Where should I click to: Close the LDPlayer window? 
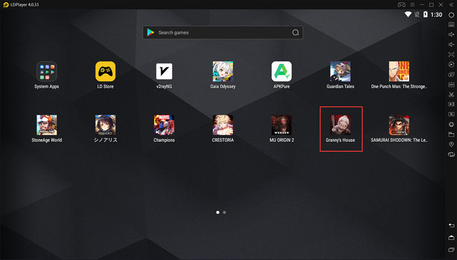(441, 5)
